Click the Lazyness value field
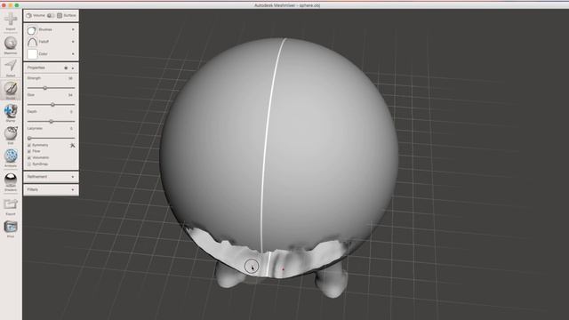Viewport: 569px width, 320px height. (71, 128)
